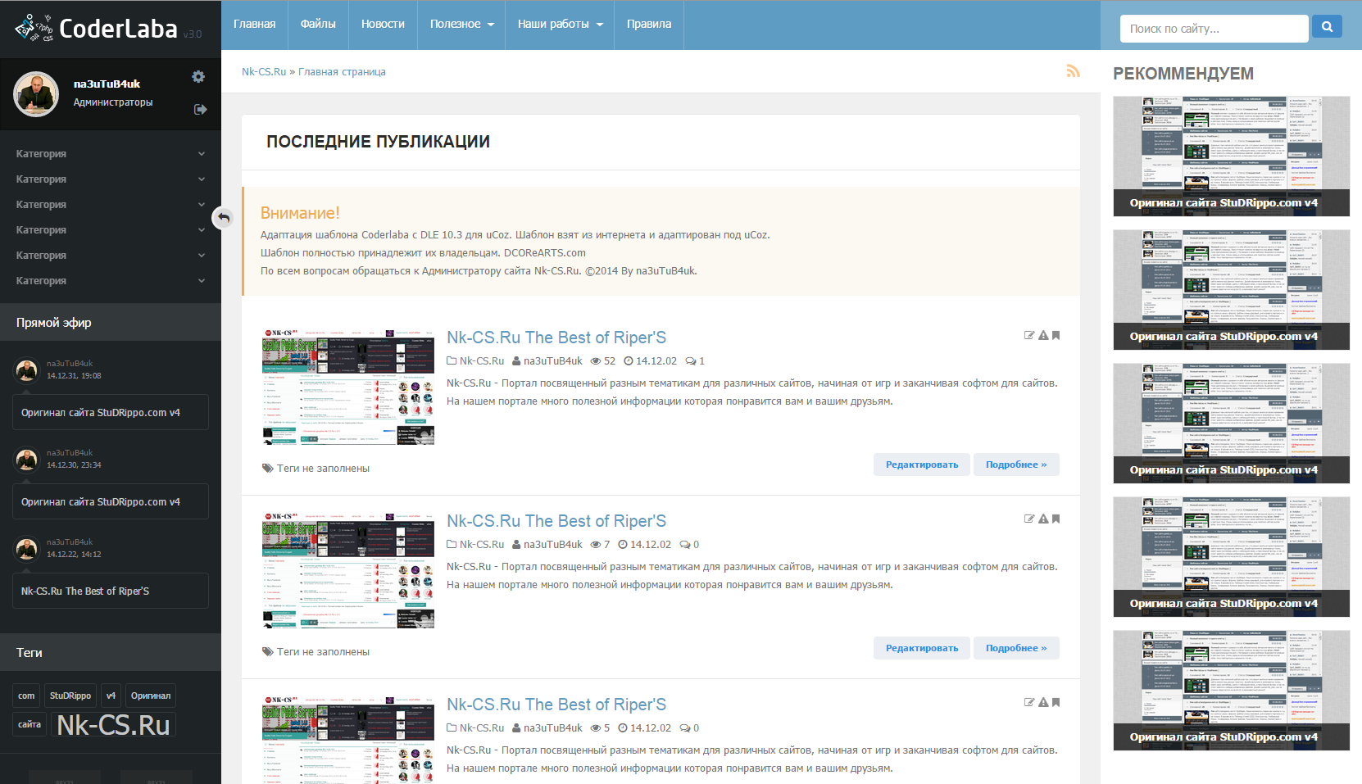Click the na3uTuB4uk profile avatar
The height and width of the screenshot is (784, 1362).
36,94
